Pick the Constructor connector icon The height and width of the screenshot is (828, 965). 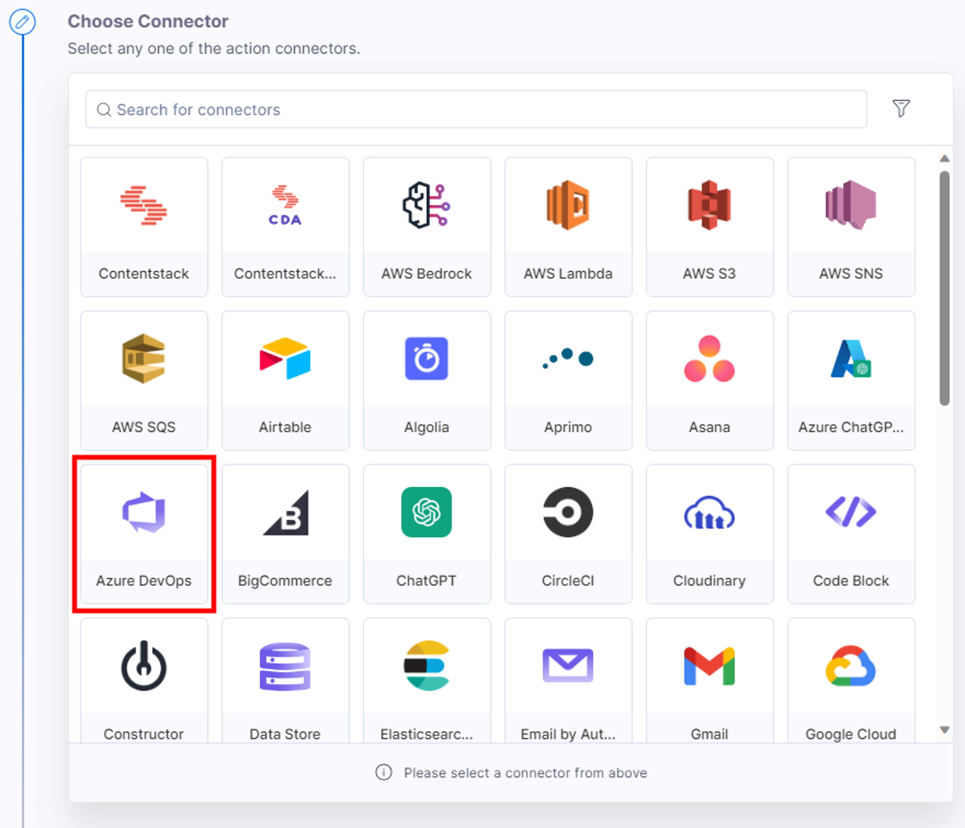143,665
